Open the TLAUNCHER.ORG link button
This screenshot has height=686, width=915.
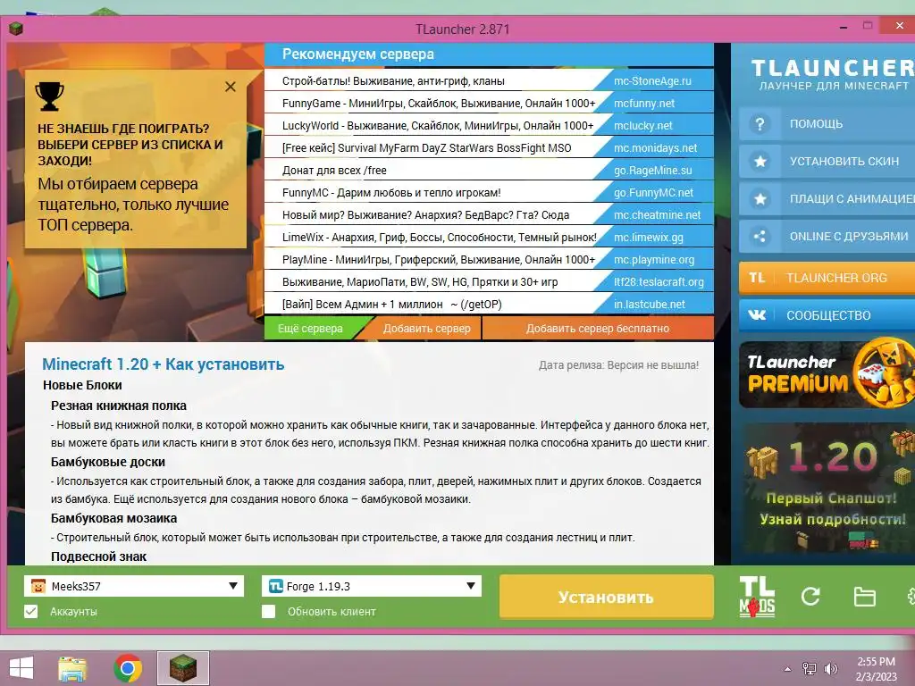pyautogui.click(x=827, y=278)
